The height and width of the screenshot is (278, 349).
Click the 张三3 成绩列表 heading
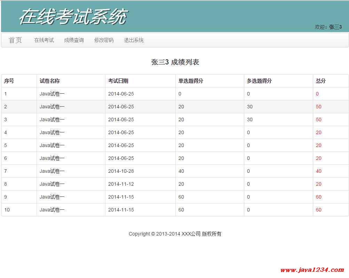coord(175,62)
